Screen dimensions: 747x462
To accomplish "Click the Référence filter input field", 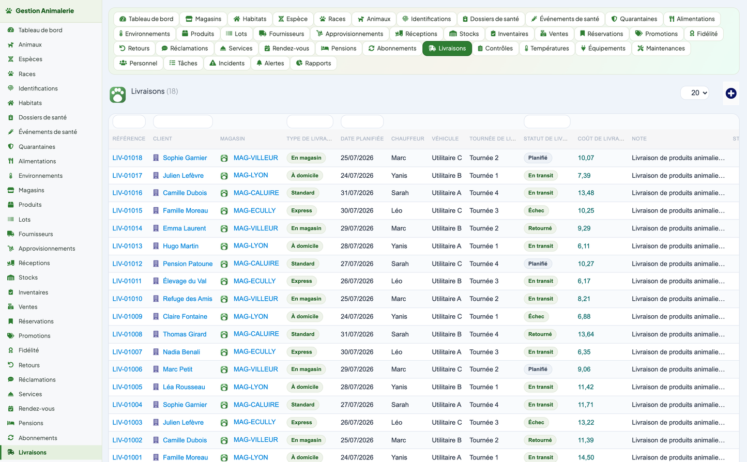I will click(129, 122).
